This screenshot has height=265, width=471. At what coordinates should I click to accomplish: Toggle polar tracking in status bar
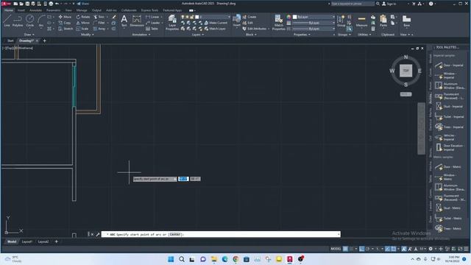pos(368,249)
